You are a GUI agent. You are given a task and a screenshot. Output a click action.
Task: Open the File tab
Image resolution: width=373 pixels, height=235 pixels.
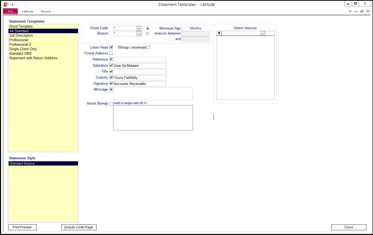tap(10, 11)
